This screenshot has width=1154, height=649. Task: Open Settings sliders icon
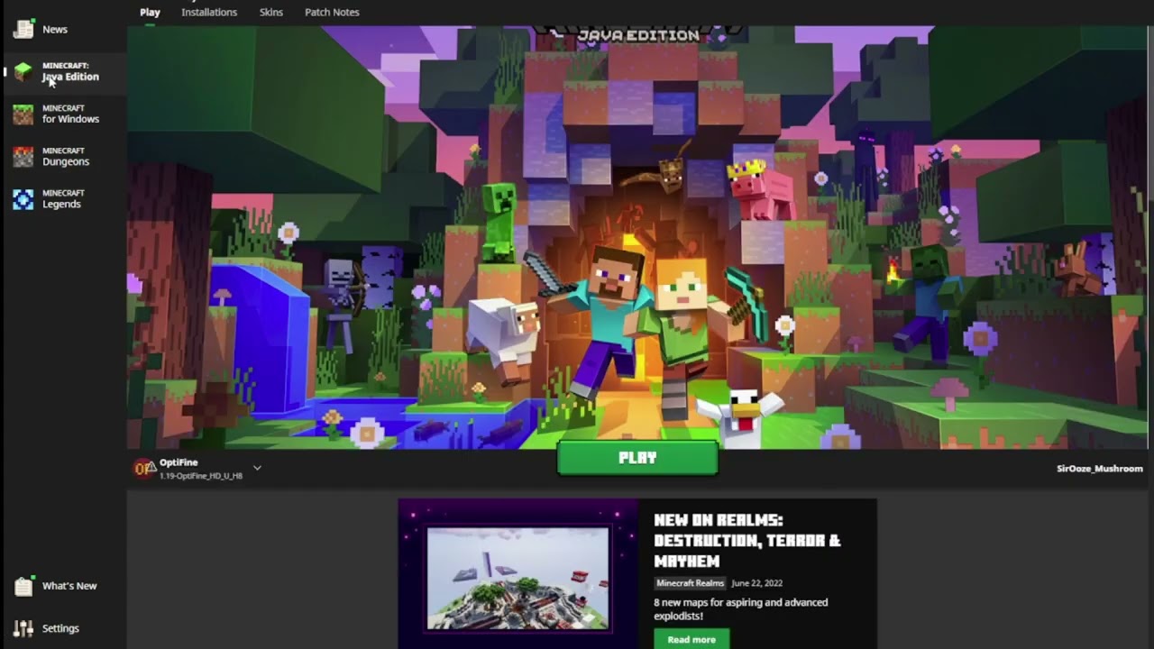(23, 628)
